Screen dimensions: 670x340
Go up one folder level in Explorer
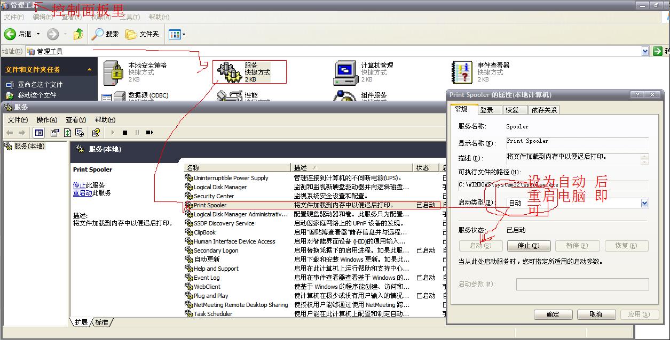pyautogui.click(x=78, y=34)
